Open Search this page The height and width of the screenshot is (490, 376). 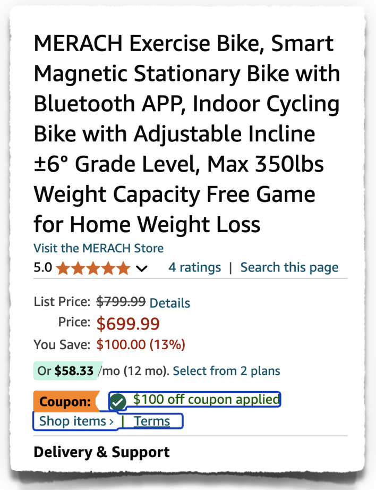click(x=289, y=267)
